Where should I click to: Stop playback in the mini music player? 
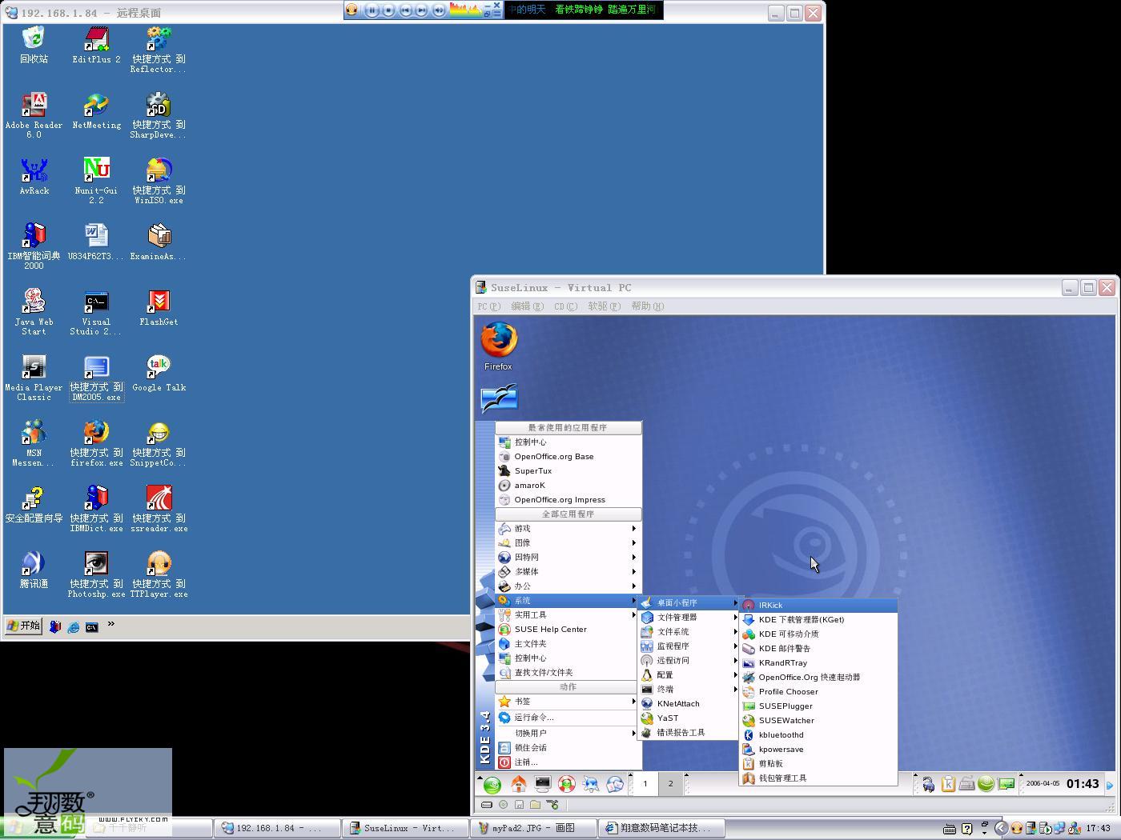(388, 10)
